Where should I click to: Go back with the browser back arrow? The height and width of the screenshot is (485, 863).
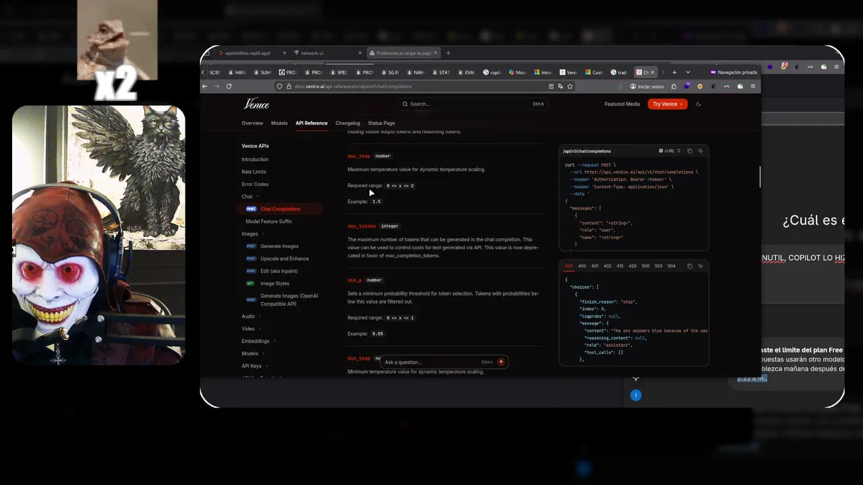[206, 86]
